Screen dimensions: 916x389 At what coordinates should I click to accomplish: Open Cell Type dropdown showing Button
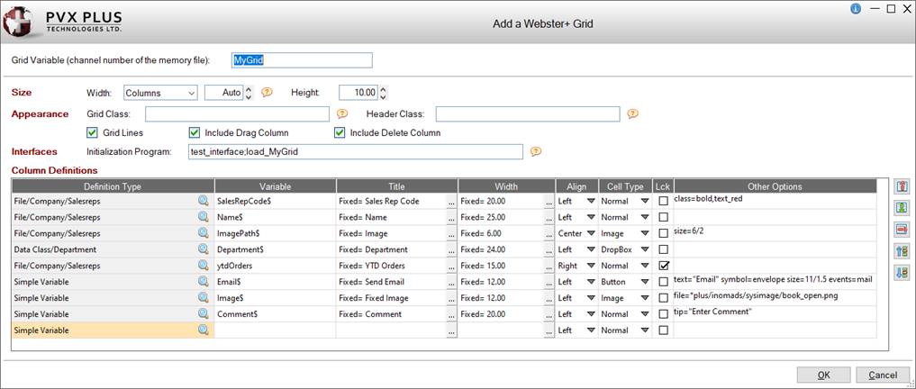coord(644,282)
